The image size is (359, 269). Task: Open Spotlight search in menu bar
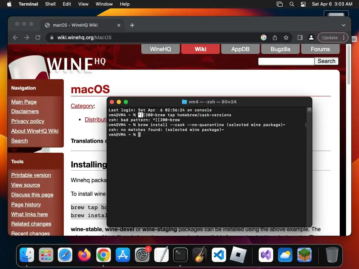click(292, 4)
